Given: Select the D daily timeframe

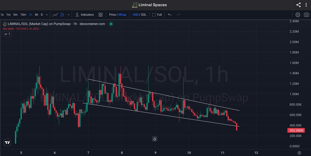Looking at the screenshot, I should click(42, 15).
